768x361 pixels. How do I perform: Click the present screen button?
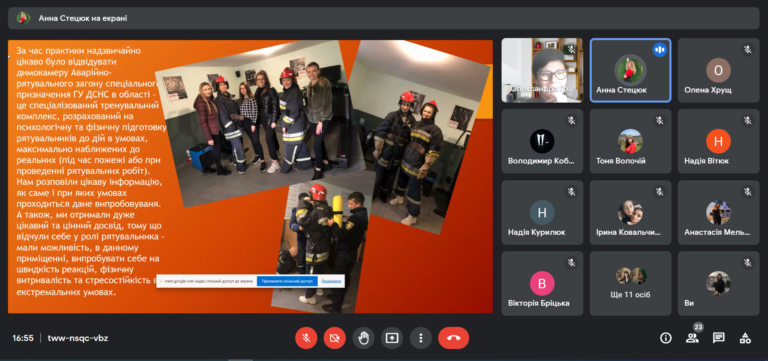tap(392, 338)
